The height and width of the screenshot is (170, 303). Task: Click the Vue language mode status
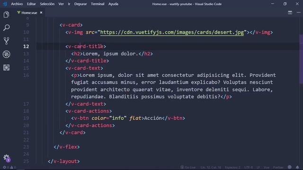click(267, 167)
